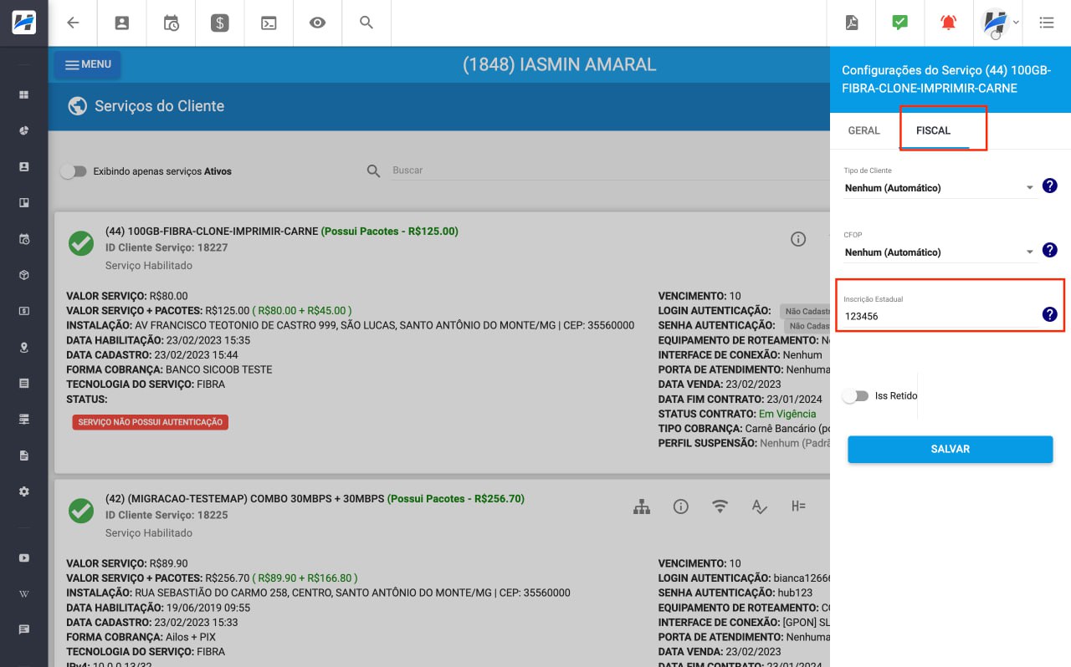Open the client profile card icon
1071x667 pixels.
(x=122, y=23)
